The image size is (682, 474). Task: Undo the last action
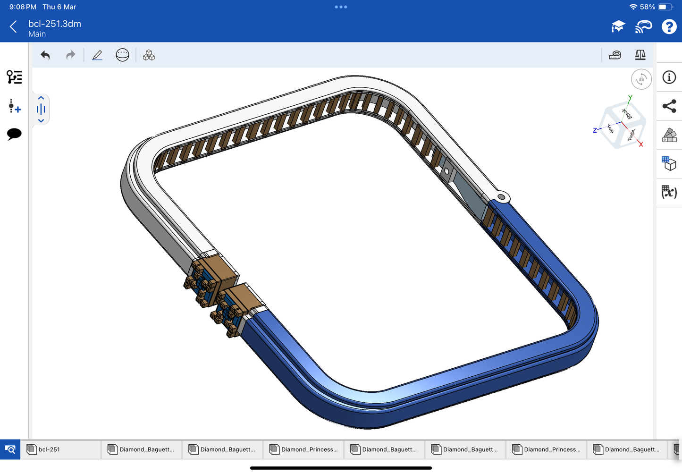(45, 55)
